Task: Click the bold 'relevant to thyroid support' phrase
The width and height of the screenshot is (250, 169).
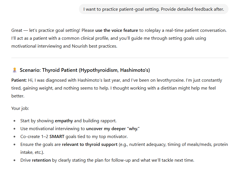Action: pyautogui.click(x=90, y=144)
